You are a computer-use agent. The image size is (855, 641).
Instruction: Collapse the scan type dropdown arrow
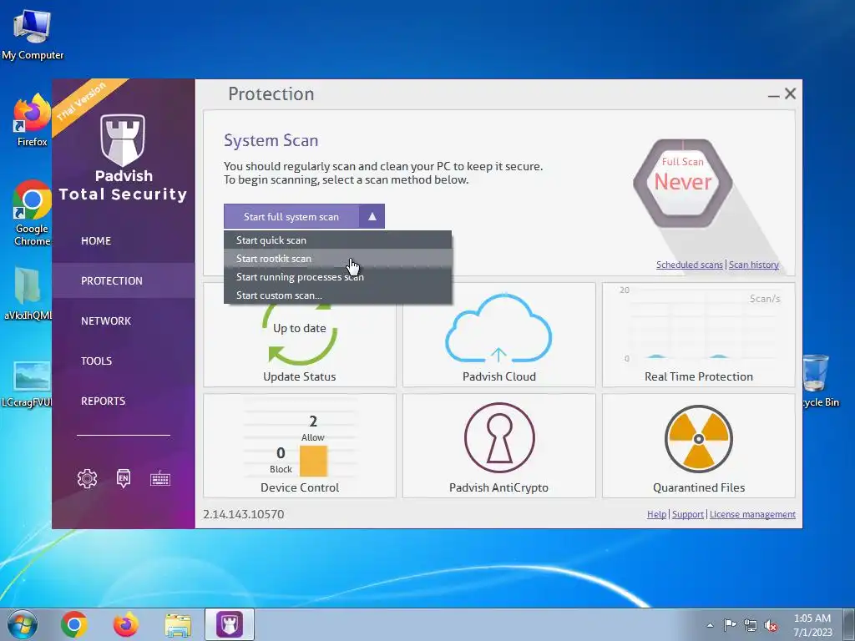pos(372,216)
